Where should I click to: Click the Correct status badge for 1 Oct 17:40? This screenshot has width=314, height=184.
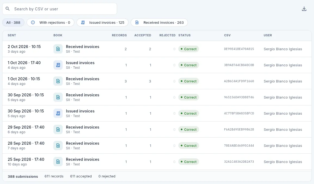[188, 65]
